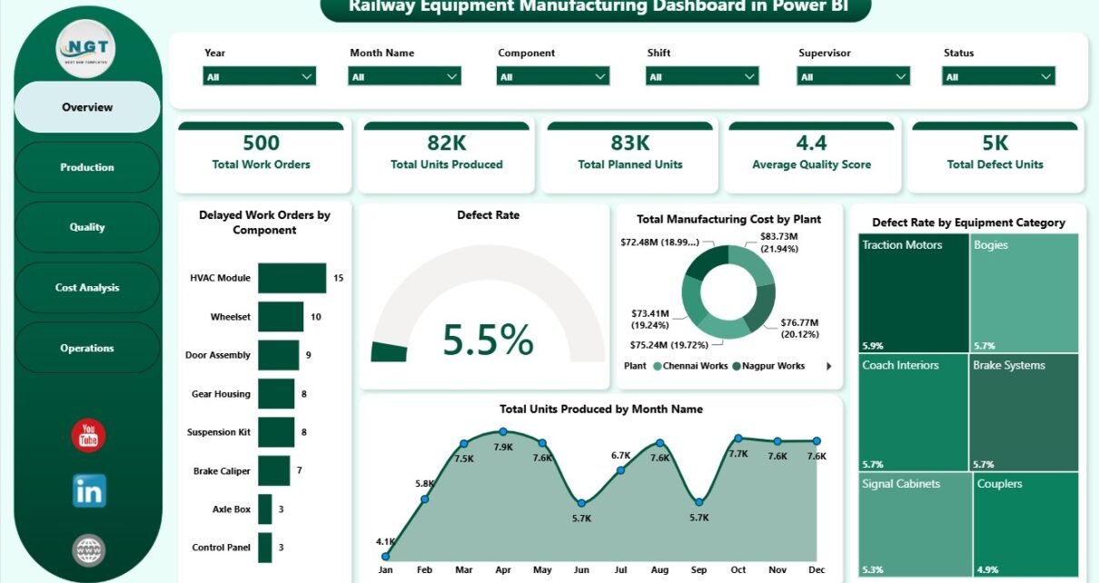1099x583 pixels.
Task: Open the LinkedIn icon link
Action: [x=89, y=490]
